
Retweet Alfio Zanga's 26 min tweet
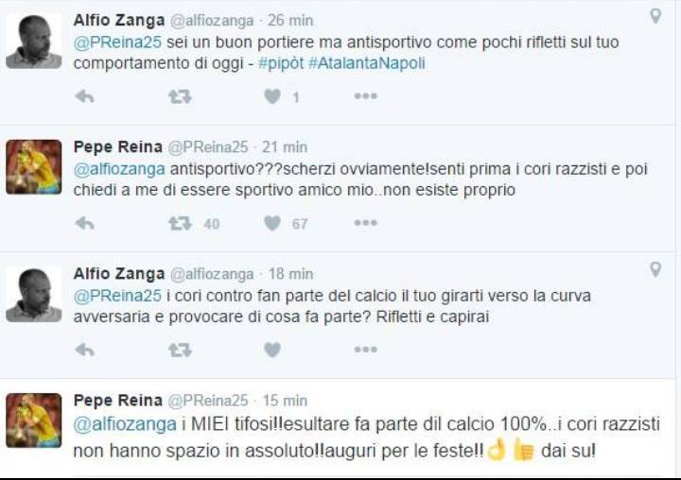tap(180, 96)
